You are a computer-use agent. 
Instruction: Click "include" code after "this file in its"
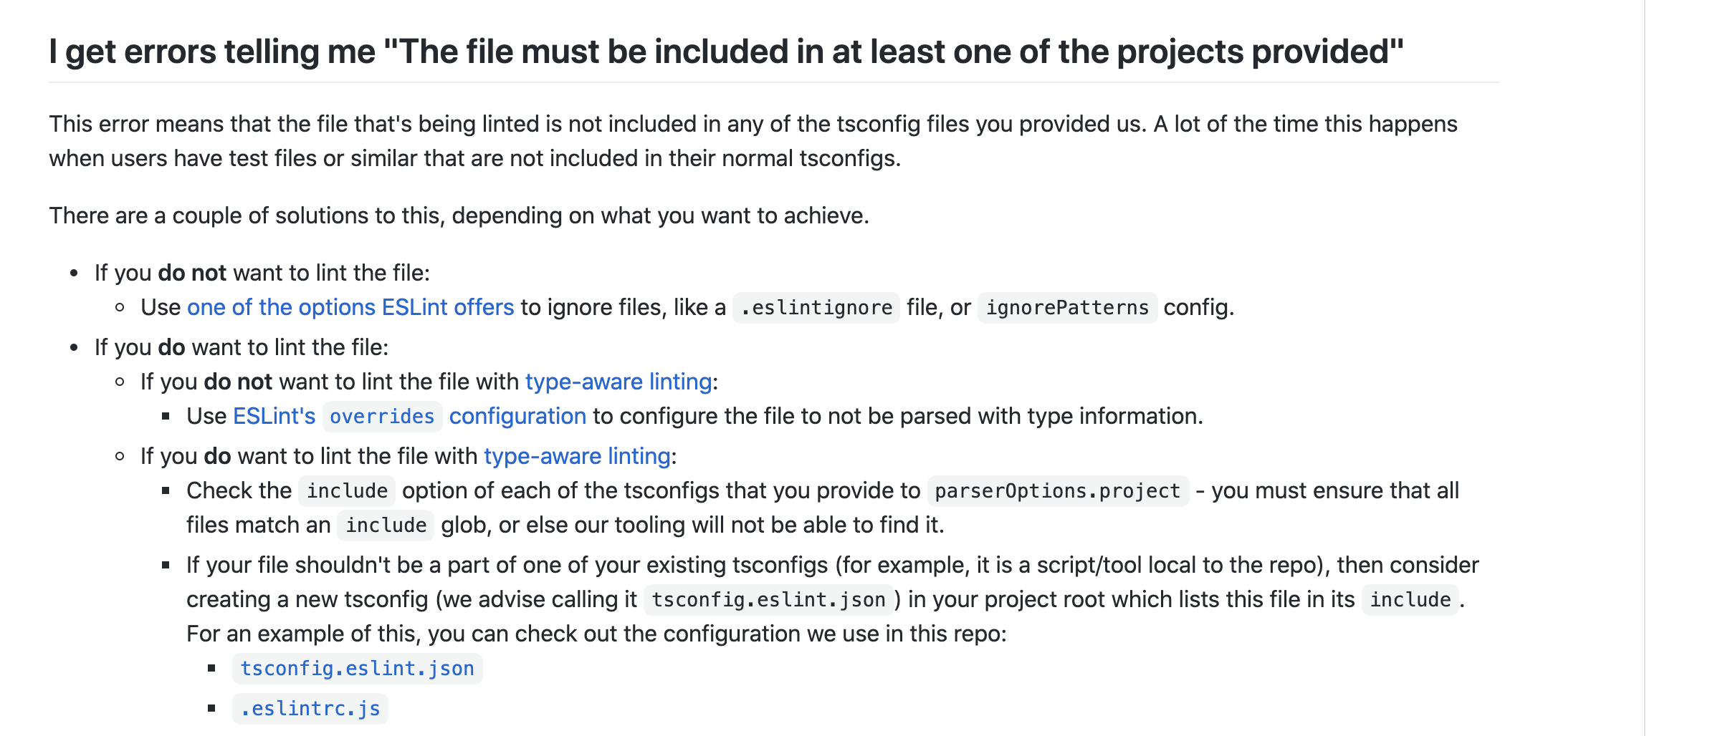[x=1410, y=600]
